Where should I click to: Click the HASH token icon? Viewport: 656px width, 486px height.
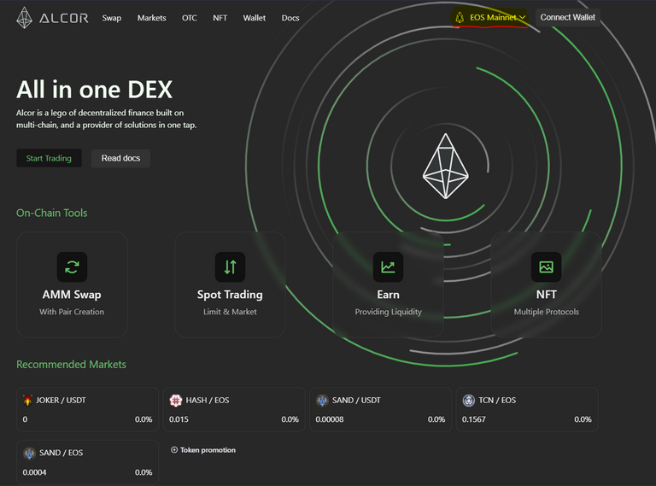point(176,401)
